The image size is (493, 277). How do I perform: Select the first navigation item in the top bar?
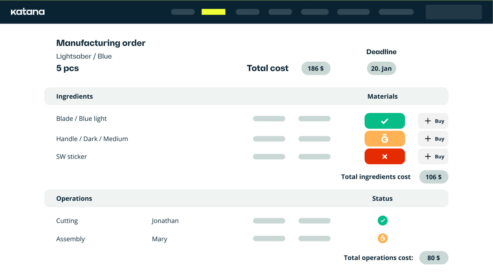pyautogui.click(x=183, y=12)
